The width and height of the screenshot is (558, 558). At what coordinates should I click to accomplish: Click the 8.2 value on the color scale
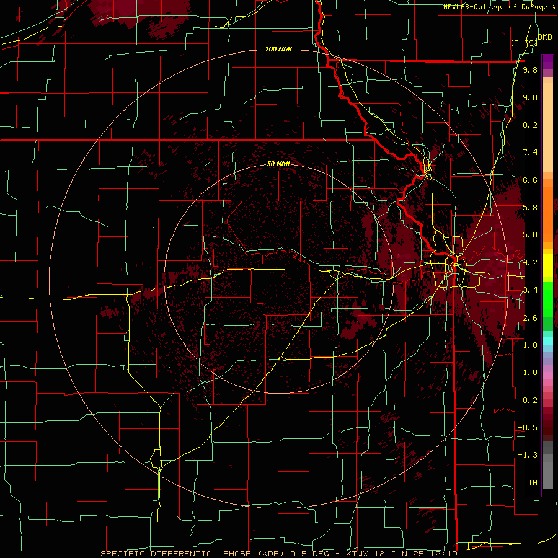click(530, 125)
